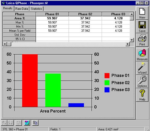This screenshot has width=150, height=131.
Task: Launch the Wizard wand icon
Action: tap(142, 68)
